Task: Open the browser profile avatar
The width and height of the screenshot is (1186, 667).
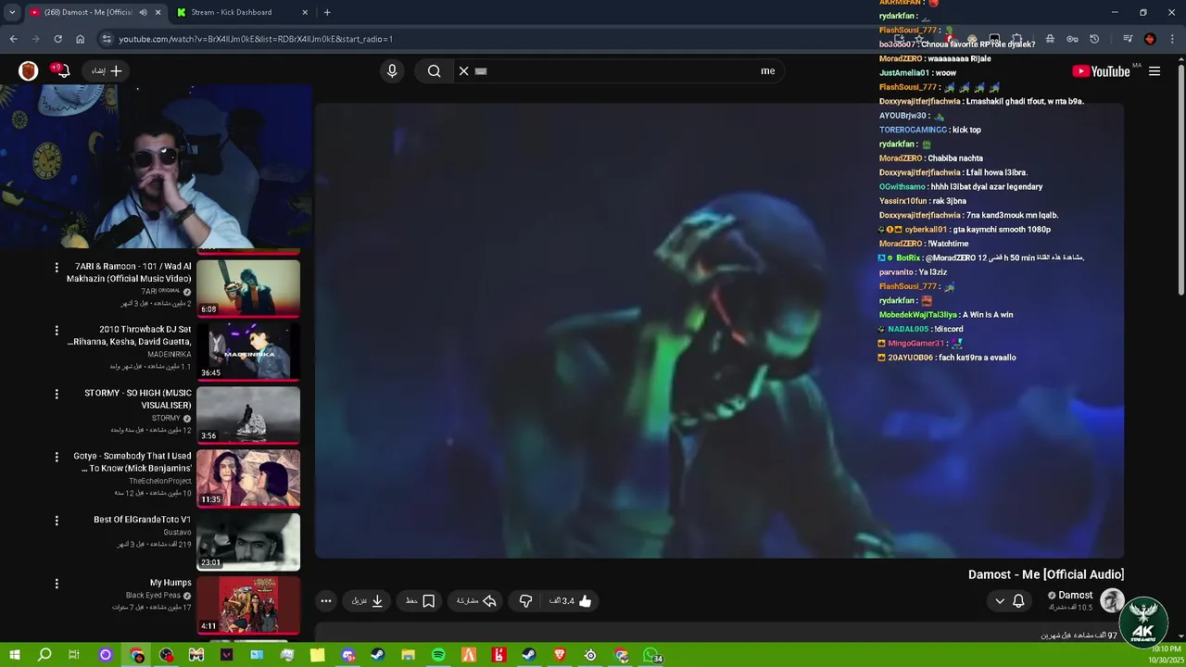Action: tap(1150, 39)
